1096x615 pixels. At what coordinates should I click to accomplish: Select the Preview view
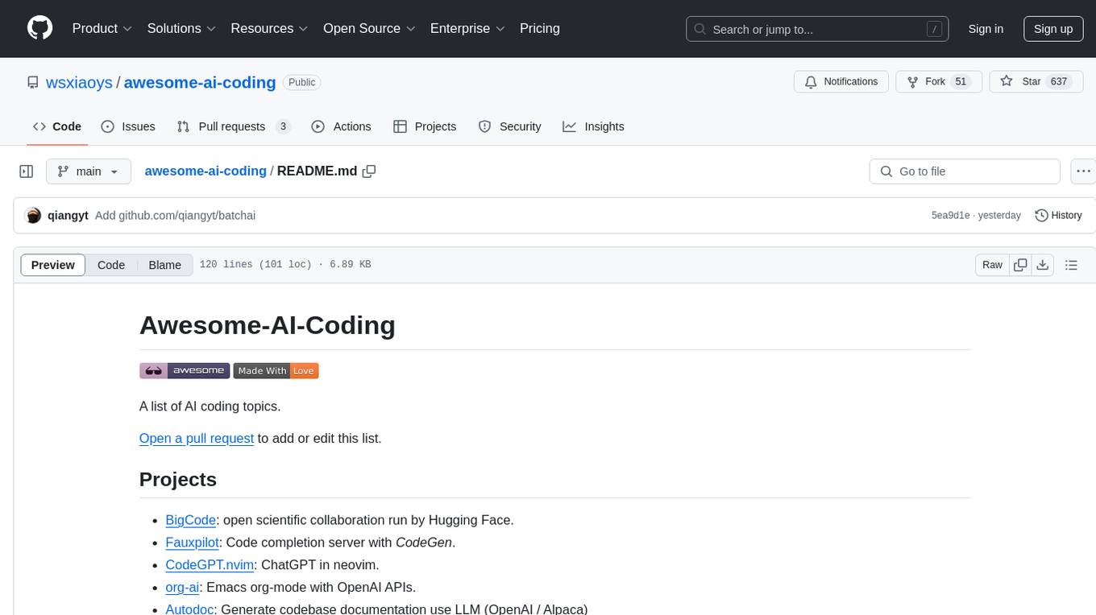click(x=53, y=265)
